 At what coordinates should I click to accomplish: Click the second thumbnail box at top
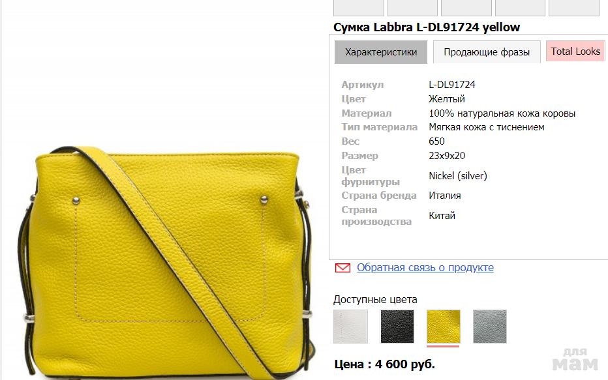(x=412, y=8)
